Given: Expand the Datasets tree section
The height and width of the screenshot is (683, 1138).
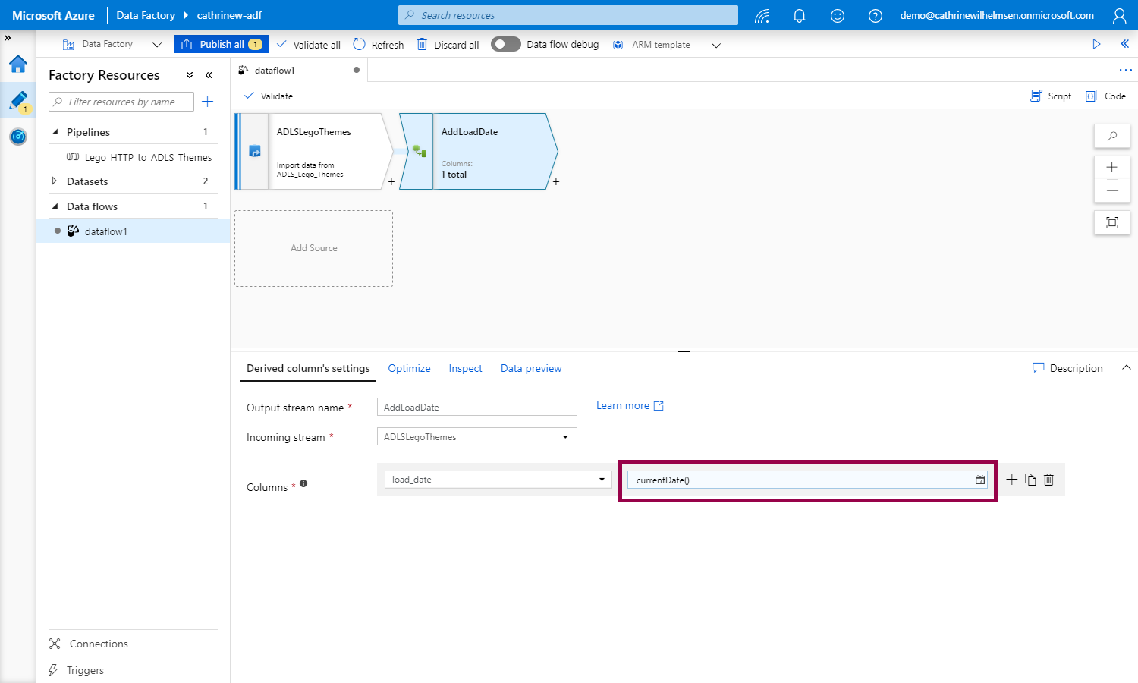Looking at the screenshot, I should click(55, 181).
